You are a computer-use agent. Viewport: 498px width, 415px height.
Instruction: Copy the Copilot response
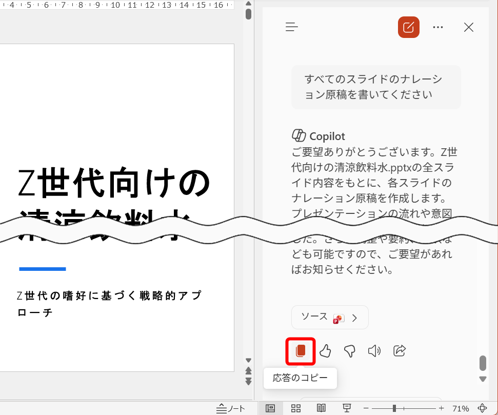300,351
